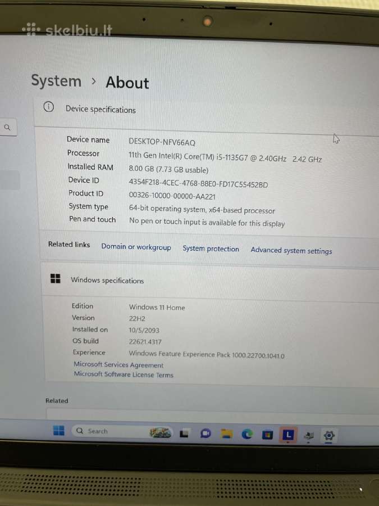Open Microsoft Services Agreement link

(x=118, y=365)
